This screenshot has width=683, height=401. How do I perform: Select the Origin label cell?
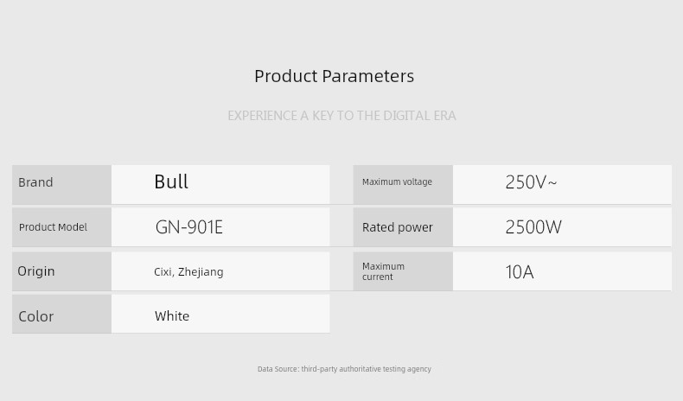61,271
